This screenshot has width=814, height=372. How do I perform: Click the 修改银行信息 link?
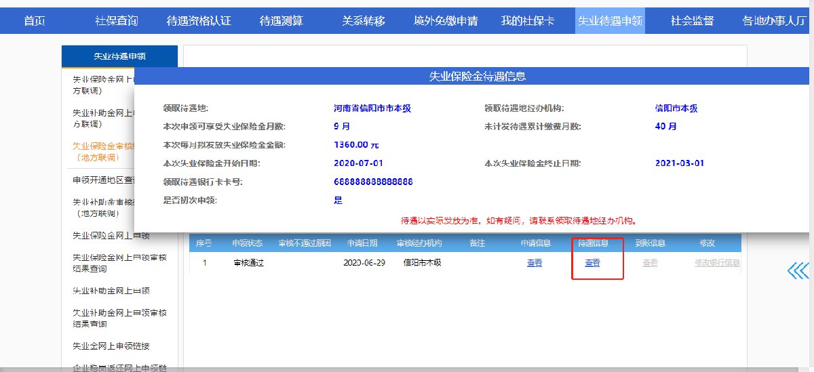click(716, 263)
